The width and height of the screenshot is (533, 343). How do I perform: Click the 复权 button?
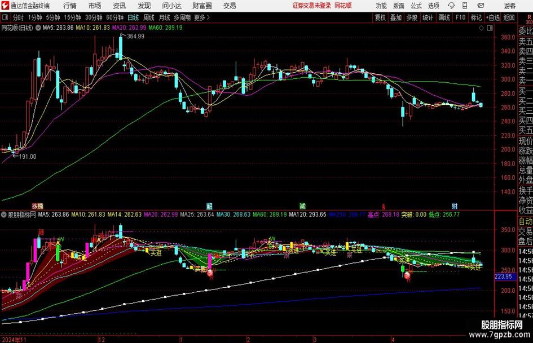(380, 17)
